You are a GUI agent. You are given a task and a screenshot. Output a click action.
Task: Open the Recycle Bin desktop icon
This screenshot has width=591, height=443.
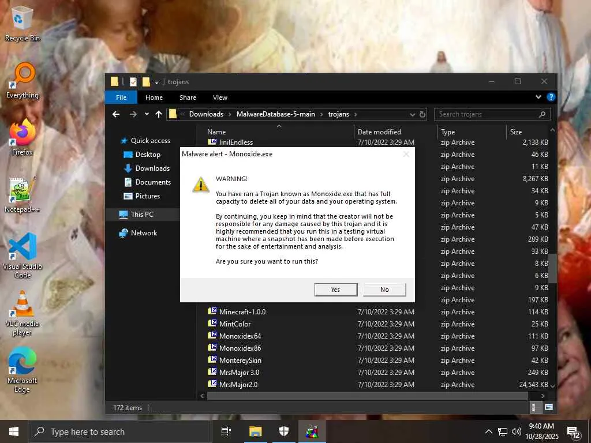point(23,23)
